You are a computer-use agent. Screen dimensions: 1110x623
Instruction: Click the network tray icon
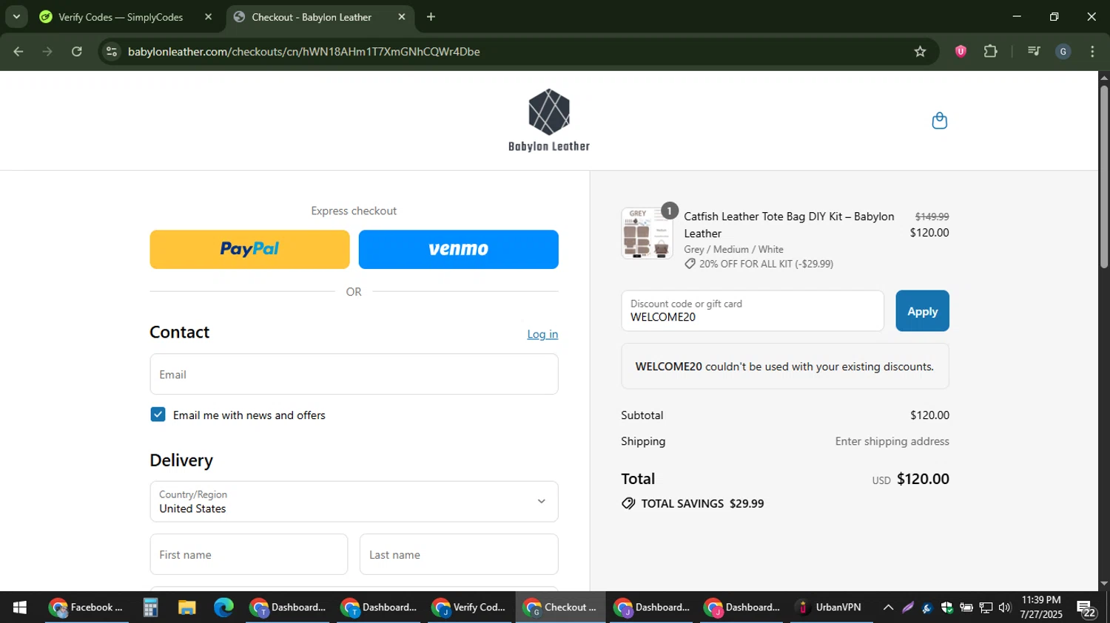(x=986, y=607)
